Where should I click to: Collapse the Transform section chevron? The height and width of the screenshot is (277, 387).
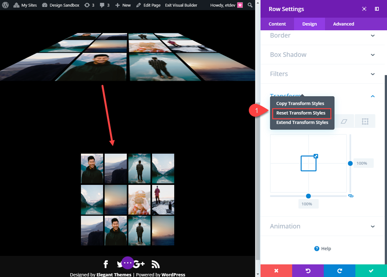click(372, 96)
